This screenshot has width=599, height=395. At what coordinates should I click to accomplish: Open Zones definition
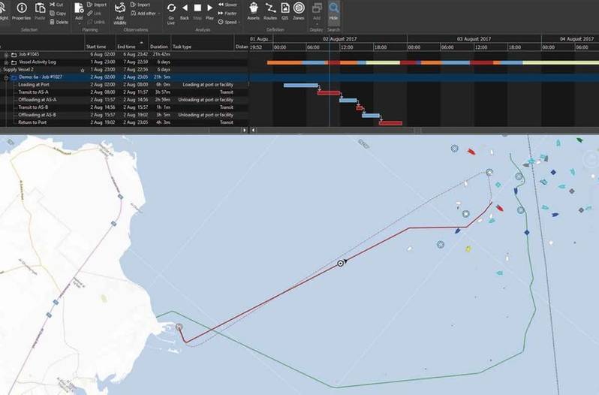(x=299, y=11)
